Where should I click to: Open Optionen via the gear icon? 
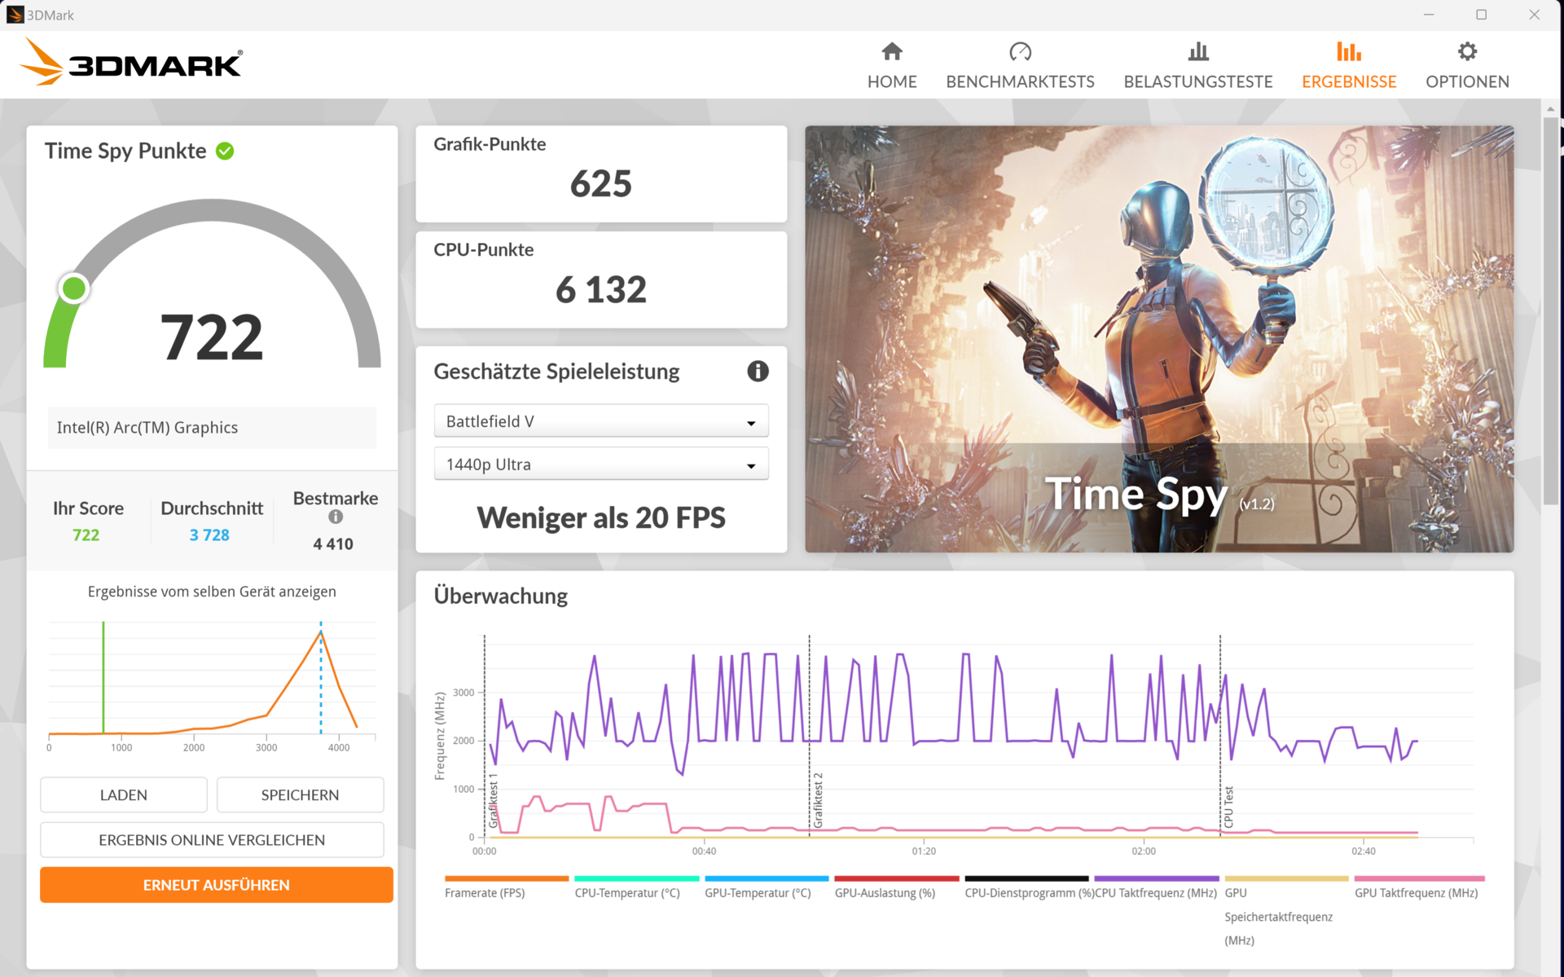point(1467,52)
